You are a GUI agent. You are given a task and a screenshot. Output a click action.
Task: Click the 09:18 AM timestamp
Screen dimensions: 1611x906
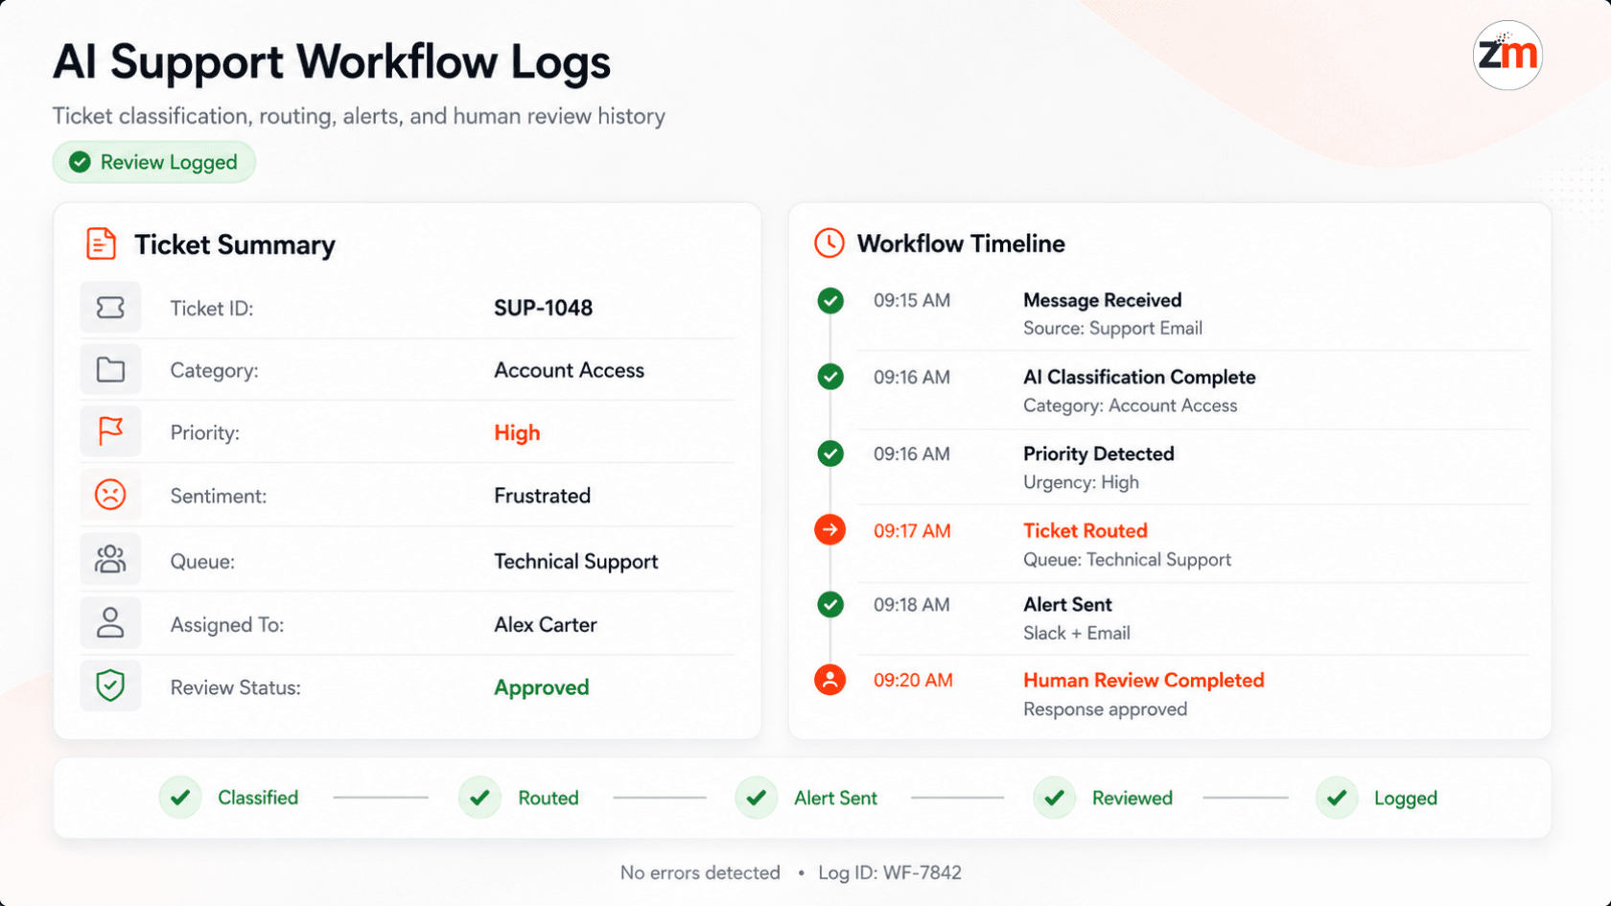coord(912,604)
